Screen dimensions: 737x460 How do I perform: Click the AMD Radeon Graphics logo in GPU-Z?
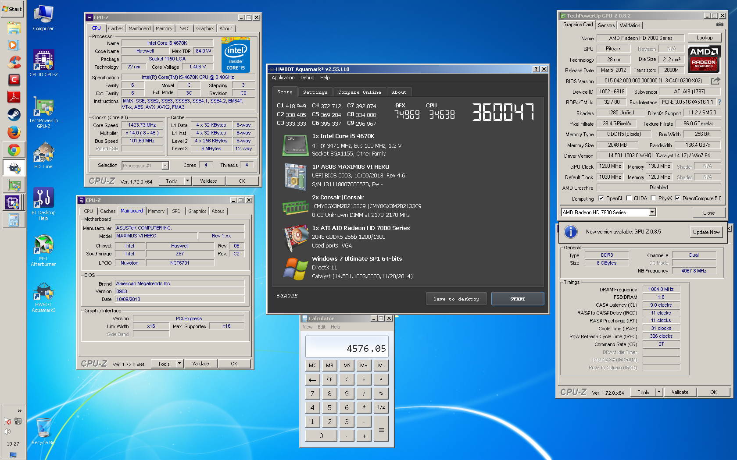coord(704,59)
